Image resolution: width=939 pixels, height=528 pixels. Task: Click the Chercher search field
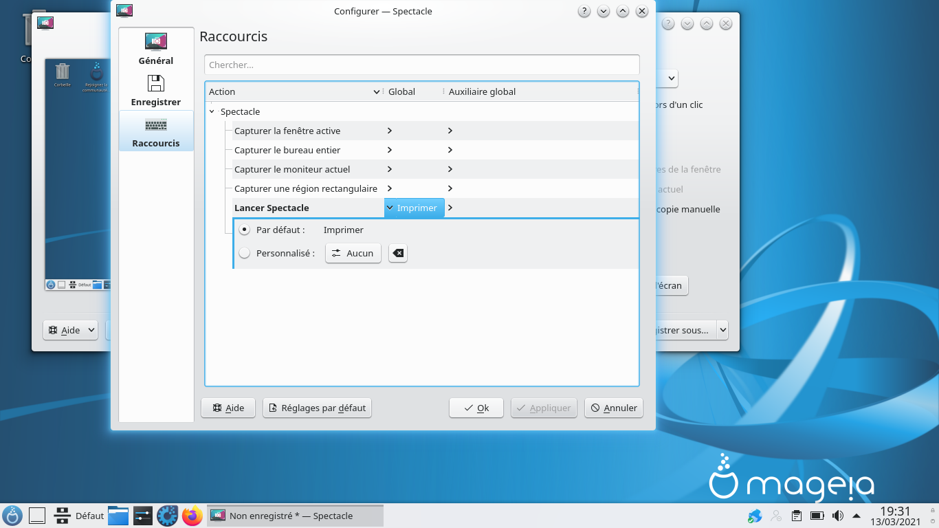pos(421,65)
